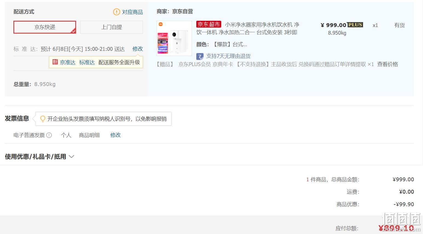Click the 运费 ¥0.00 amount
The image size is (423, 234).
pyautogui.click(x=407, y=192)
